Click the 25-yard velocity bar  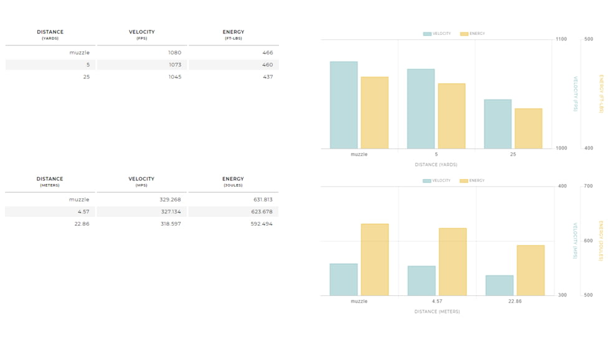click(498, 124)
